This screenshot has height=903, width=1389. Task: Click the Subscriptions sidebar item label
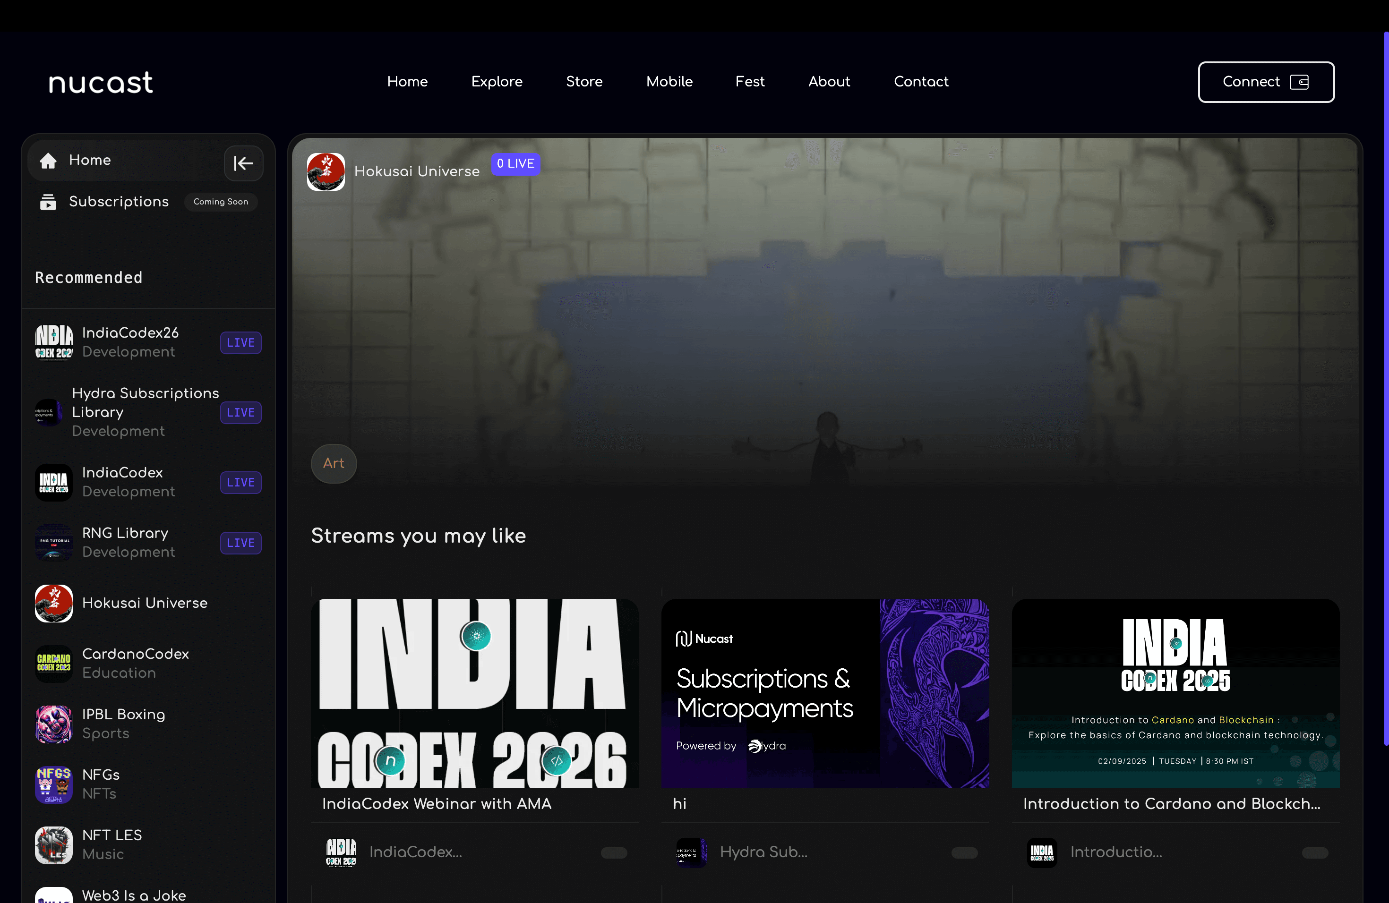point(119,201)
